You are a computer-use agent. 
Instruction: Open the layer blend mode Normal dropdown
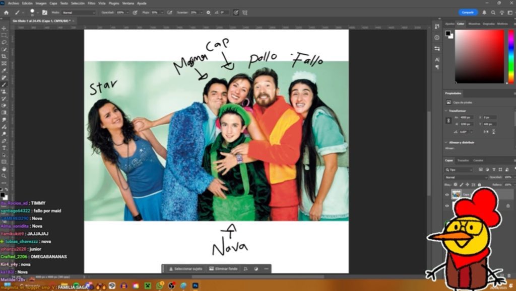[x=466, y=177]
